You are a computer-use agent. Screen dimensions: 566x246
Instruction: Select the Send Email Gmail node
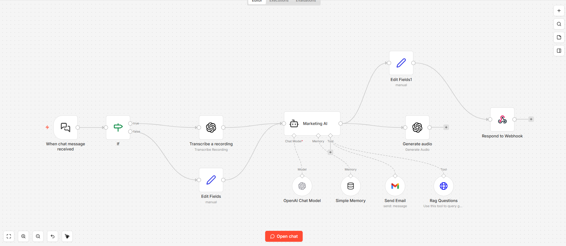pyautogui.click(x=395, y=186)
